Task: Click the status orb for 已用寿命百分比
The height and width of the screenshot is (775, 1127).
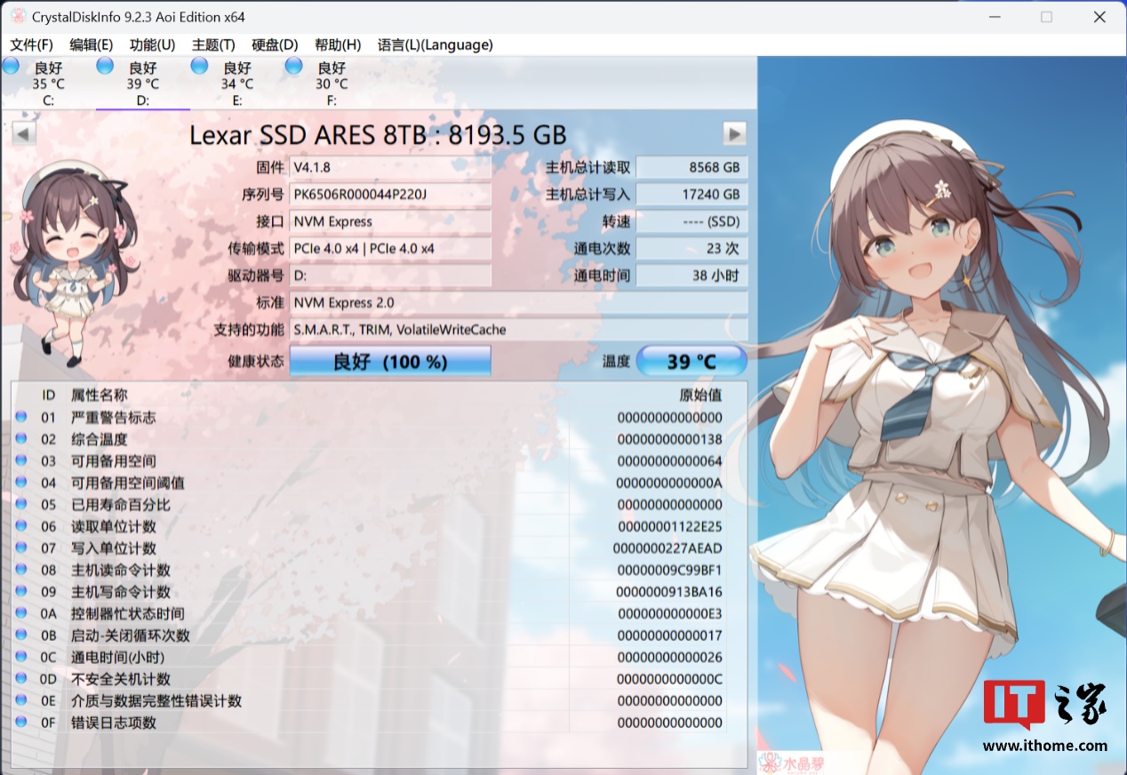Action: (x=21, y=505)
